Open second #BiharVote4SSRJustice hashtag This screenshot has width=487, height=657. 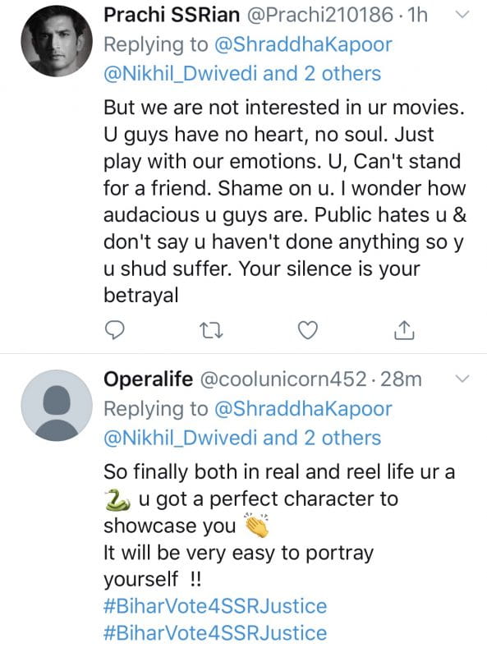215,633
